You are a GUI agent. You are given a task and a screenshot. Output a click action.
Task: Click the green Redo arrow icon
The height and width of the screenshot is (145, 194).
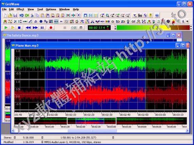(x=27, y=16)
